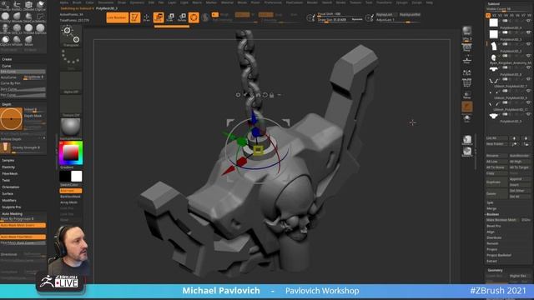Toggle the Alternate button under SwitchColor
The width and height of the screenshot is (534, 300).
click(71, 191)
